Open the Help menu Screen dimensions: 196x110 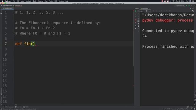(x=67, y=1)
